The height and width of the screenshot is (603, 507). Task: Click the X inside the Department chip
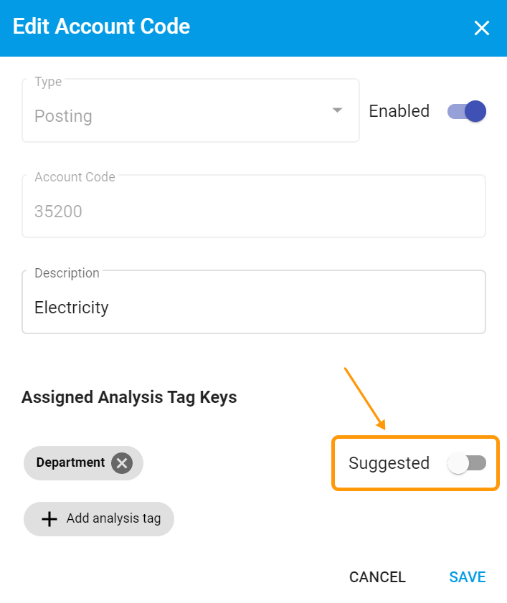point(121,462)
